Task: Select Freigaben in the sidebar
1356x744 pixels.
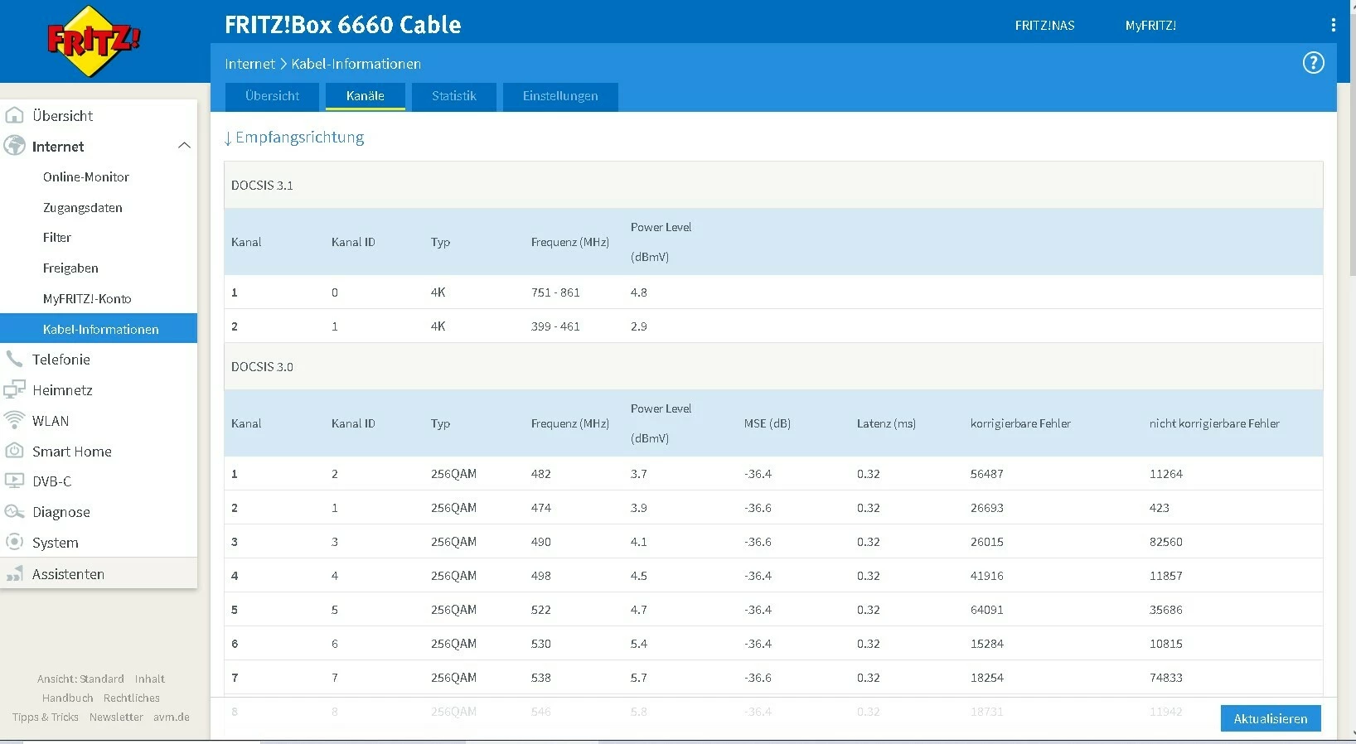Action: 70,268
